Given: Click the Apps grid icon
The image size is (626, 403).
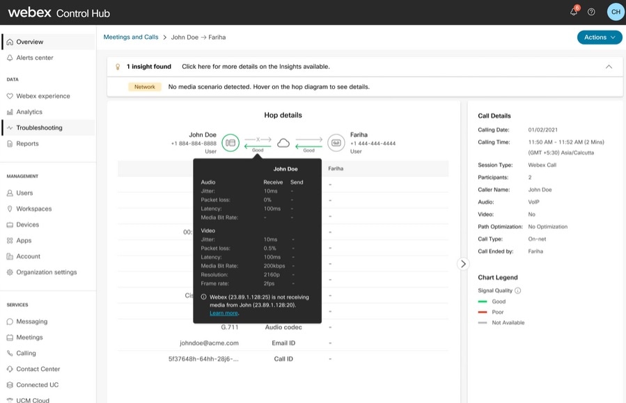Looking at the screenshot, I should coord(10,241).
